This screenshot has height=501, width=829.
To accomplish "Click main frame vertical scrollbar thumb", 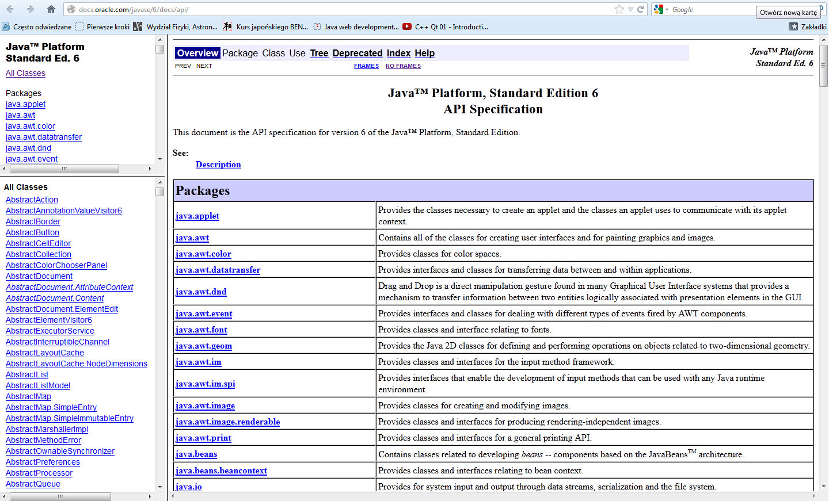I will coord(824,65).
